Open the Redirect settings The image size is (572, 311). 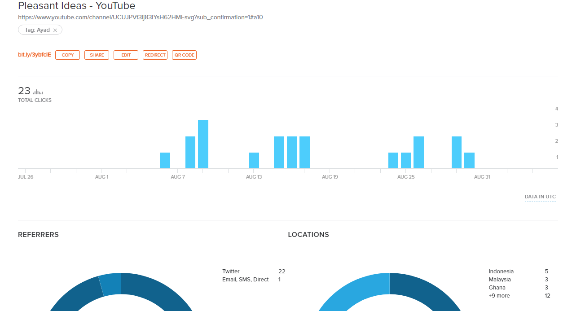coord(155,55)
